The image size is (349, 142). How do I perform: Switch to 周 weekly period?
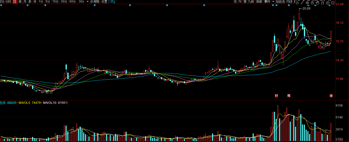click(20, 2)
